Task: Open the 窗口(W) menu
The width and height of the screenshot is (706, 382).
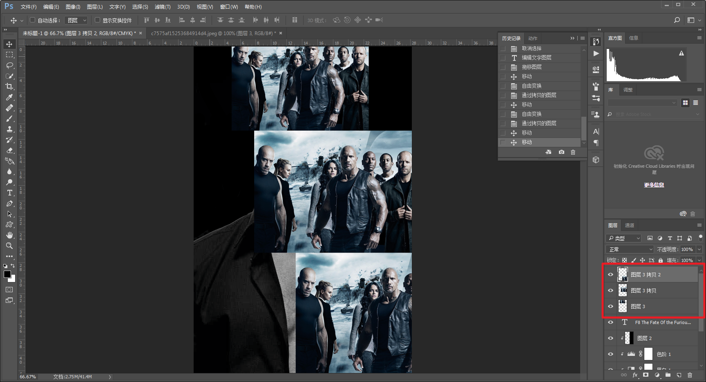Action: pos(229,7)
